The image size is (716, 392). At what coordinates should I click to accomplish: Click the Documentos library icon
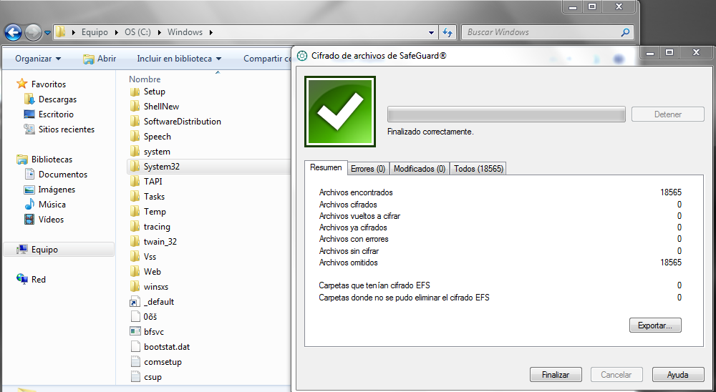(29, 175)
